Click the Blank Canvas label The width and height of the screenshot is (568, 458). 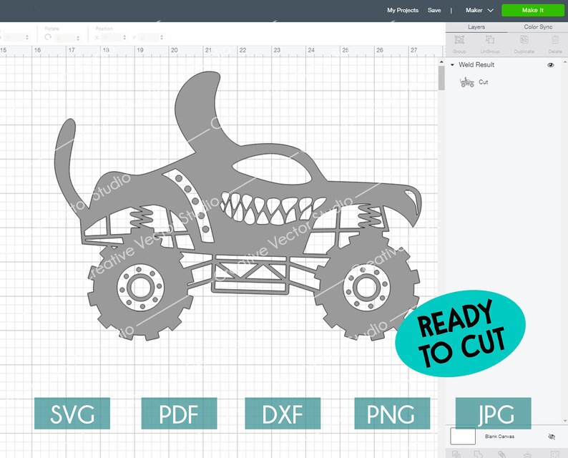[x=499, y=437]
